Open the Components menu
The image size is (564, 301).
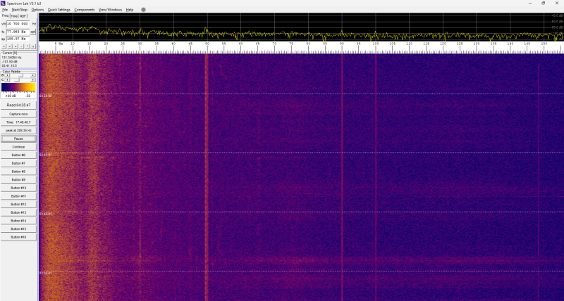[85, 10]
